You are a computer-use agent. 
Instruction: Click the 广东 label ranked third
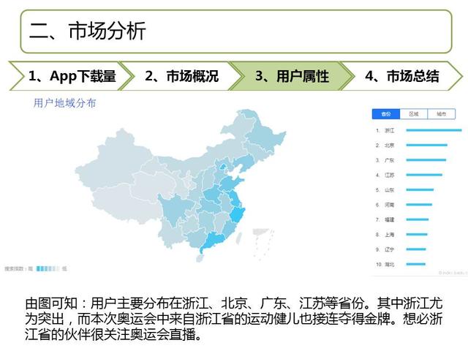pyautogui.click(x=390, y=160)
